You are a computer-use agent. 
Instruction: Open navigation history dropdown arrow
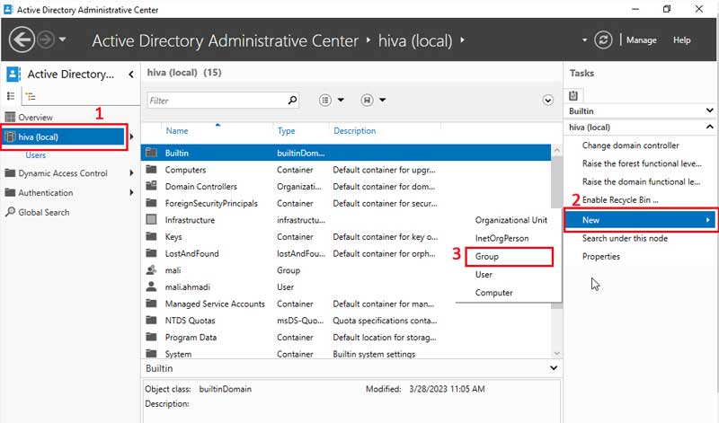pos(62,40)
